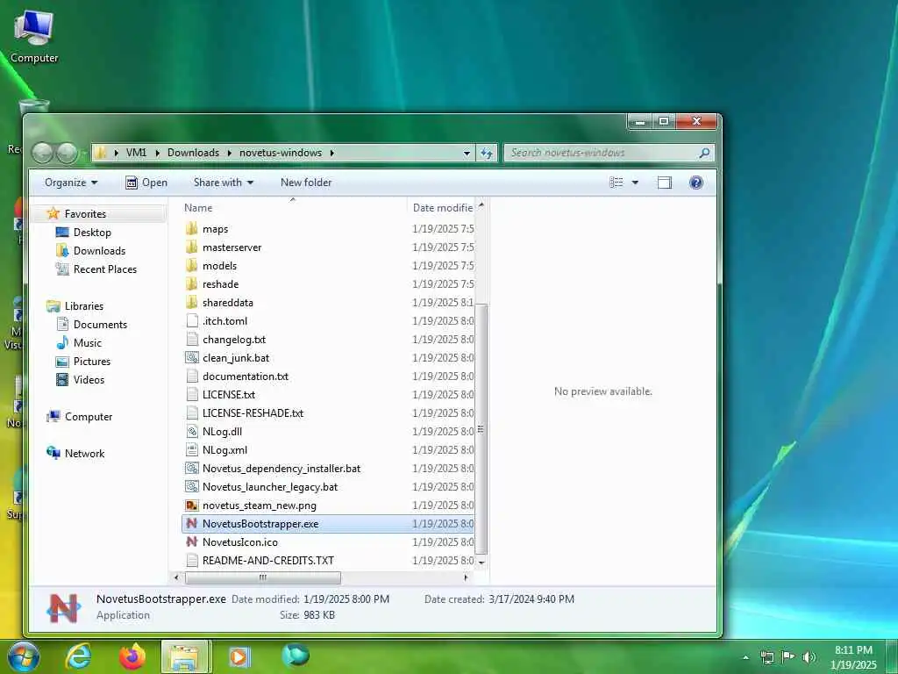The height and width of the screenshot is (674, 898).
Task: Show hidden system tray icons
Action: (745, 657)
